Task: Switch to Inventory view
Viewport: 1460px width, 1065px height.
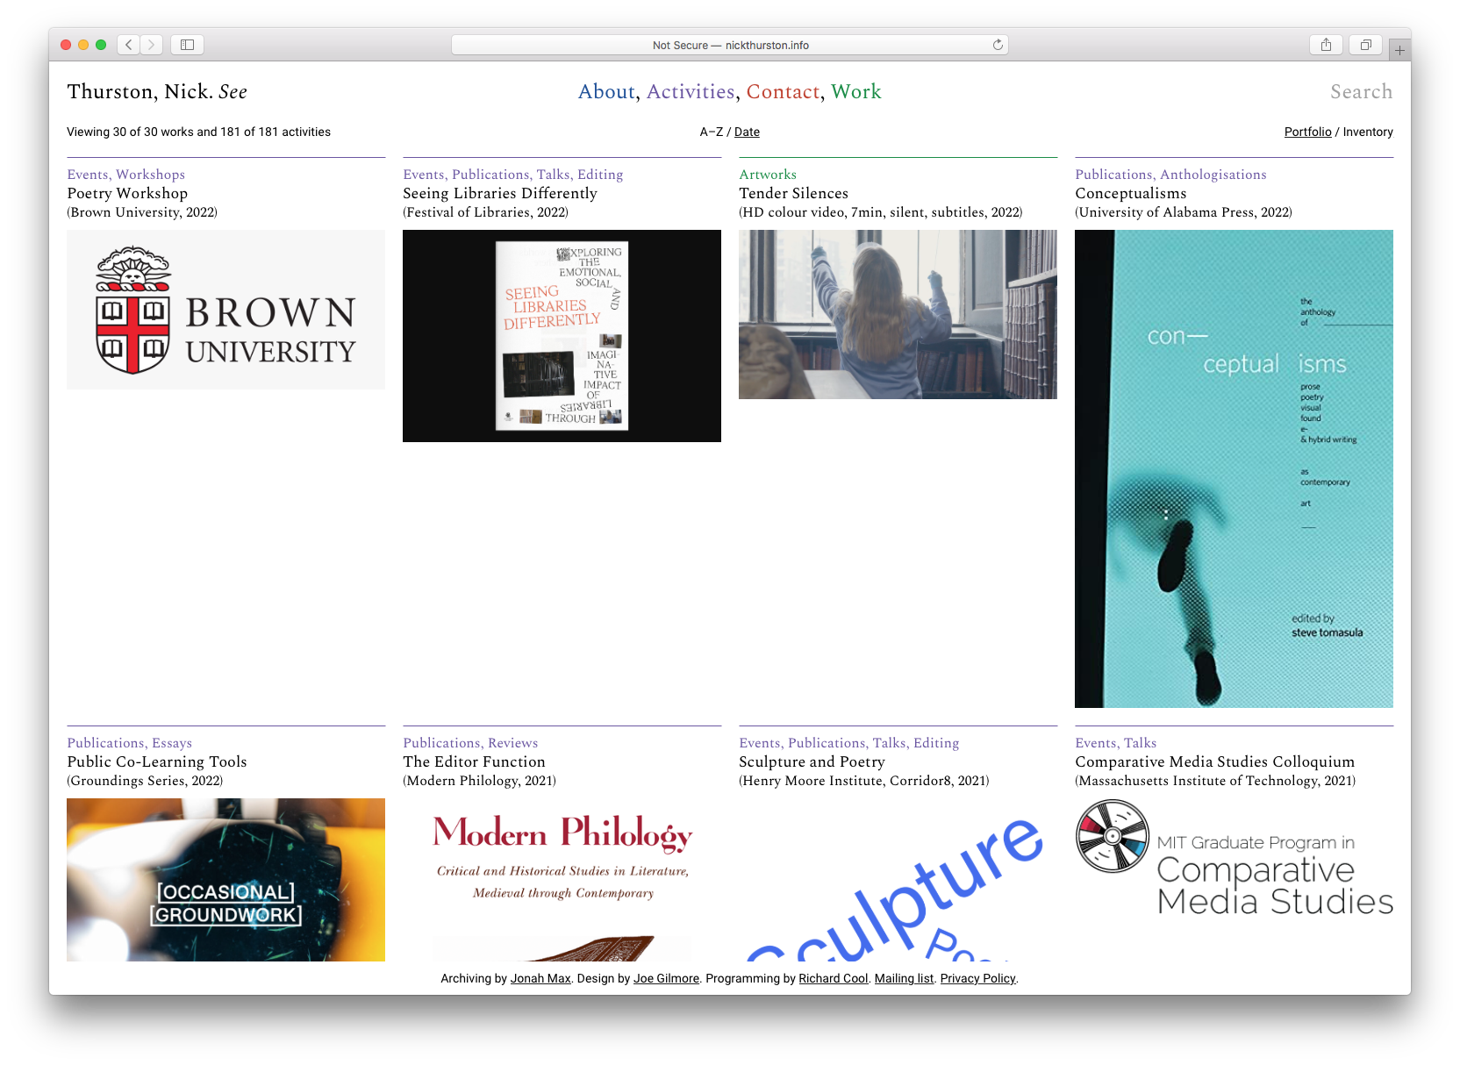Action: [1369, 132]
